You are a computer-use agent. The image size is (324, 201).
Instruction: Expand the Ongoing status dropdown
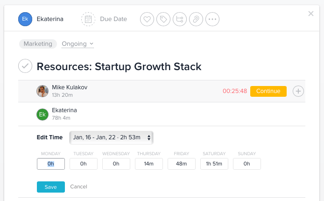coord(77,44)
